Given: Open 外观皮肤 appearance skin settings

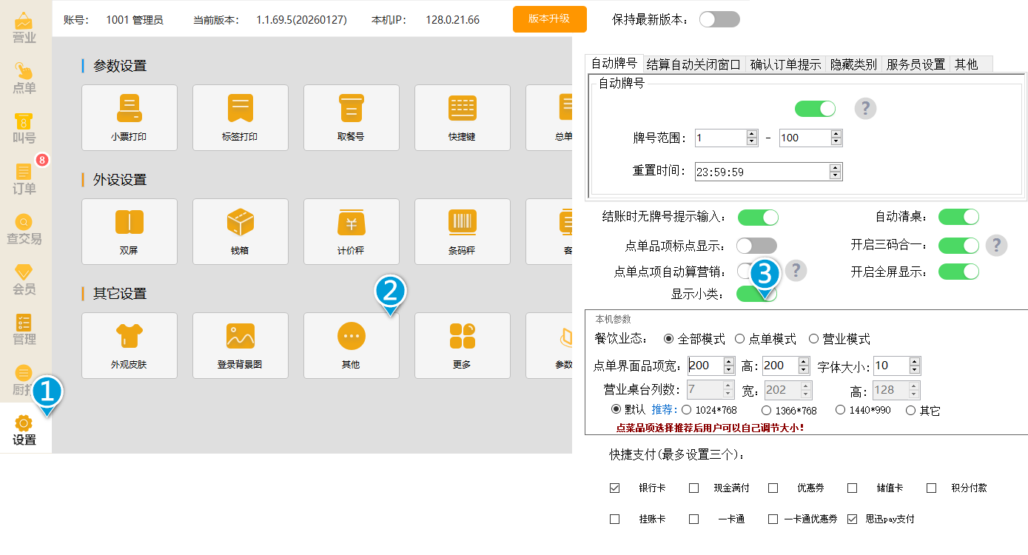Looking at the screenshot, I should [129, 346].
